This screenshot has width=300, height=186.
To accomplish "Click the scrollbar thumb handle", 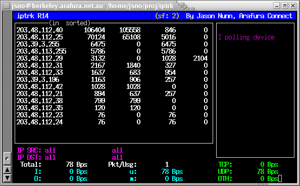I will pos(8,159).
